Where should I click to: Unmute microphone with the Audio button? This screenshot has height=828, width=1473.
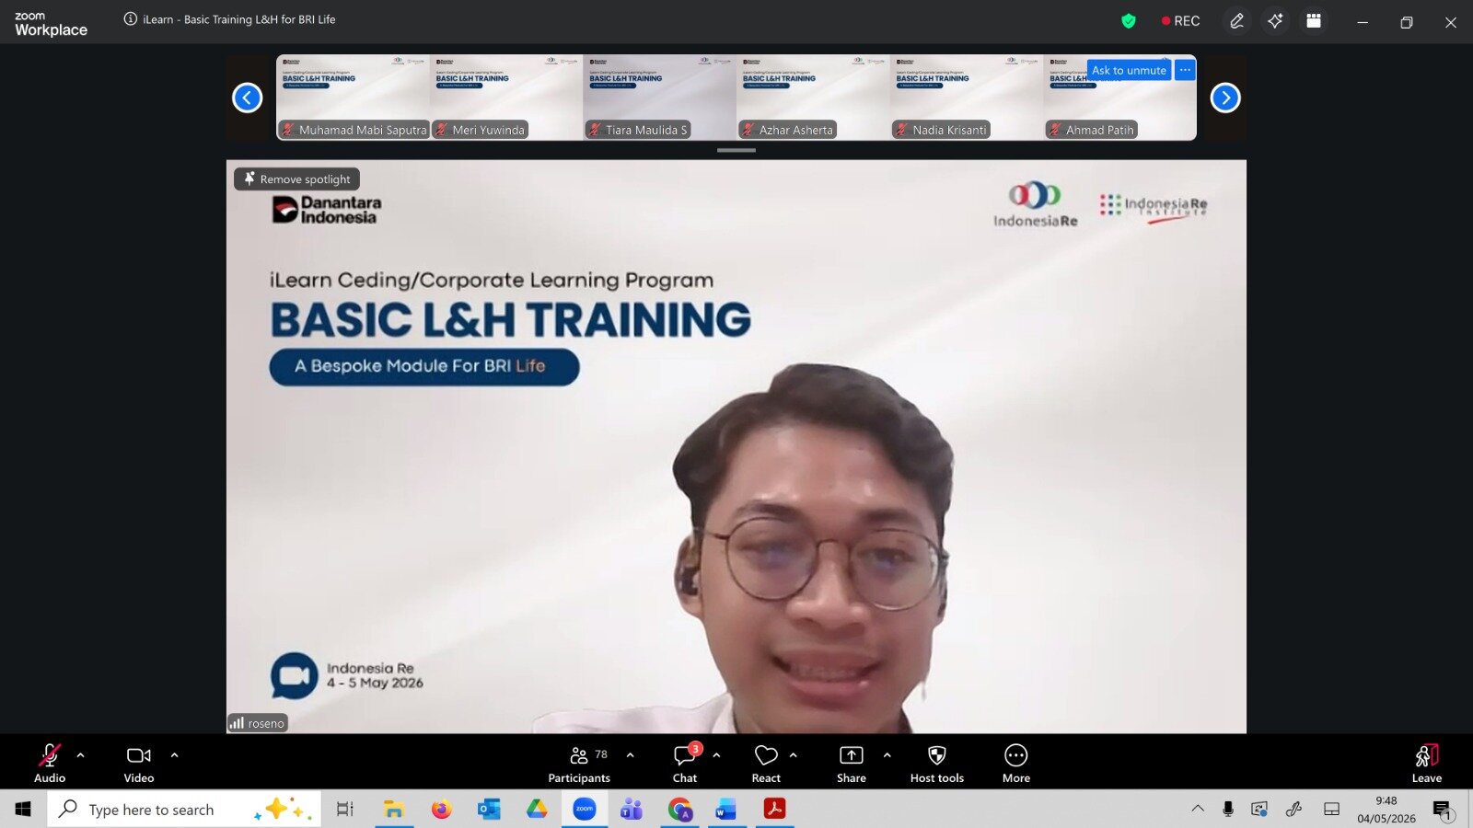tap(50, 764)
